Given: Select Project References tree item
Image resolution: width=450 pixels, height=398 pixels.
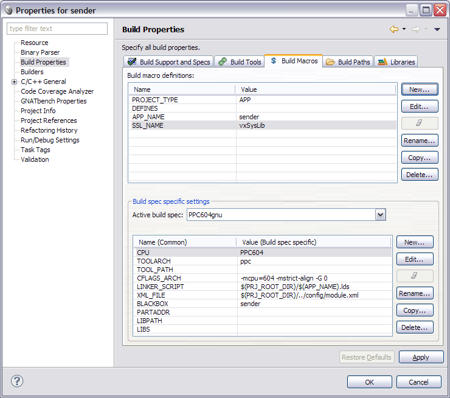Looking at the screenshot, I should coord(49,120).
